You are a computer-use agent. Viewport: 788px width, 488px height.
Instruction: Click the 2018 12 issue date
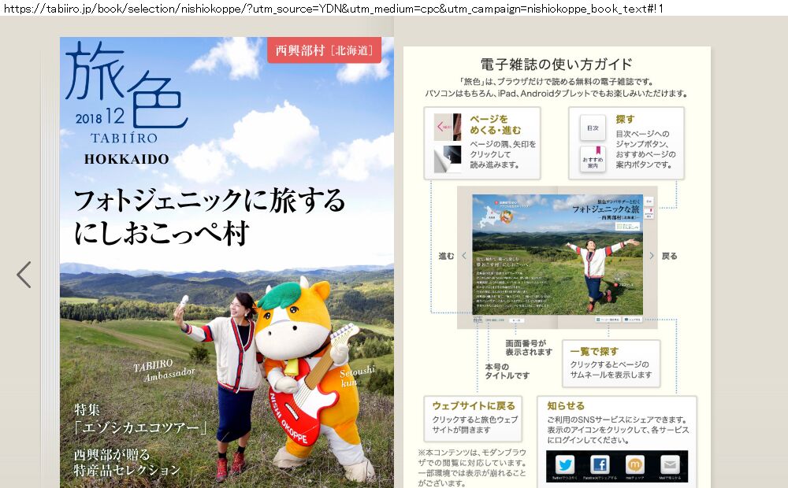point(100,117)
